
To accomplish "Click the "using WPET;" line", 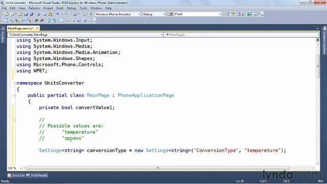I will coord(32,71).
